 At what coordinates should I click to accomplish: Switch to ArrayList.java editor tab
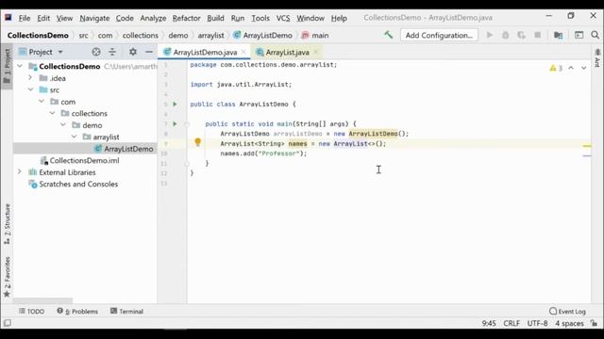287,52
